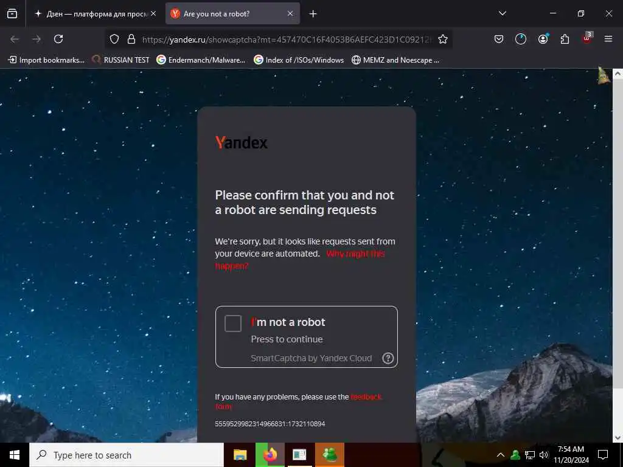Click the captcha ID number text
This screenshot has width=623, height=467.
(x=270, y=424)
